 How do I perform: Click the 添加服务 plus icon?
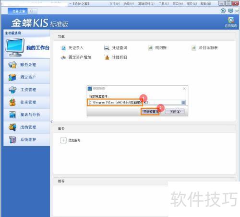point(63,140)
